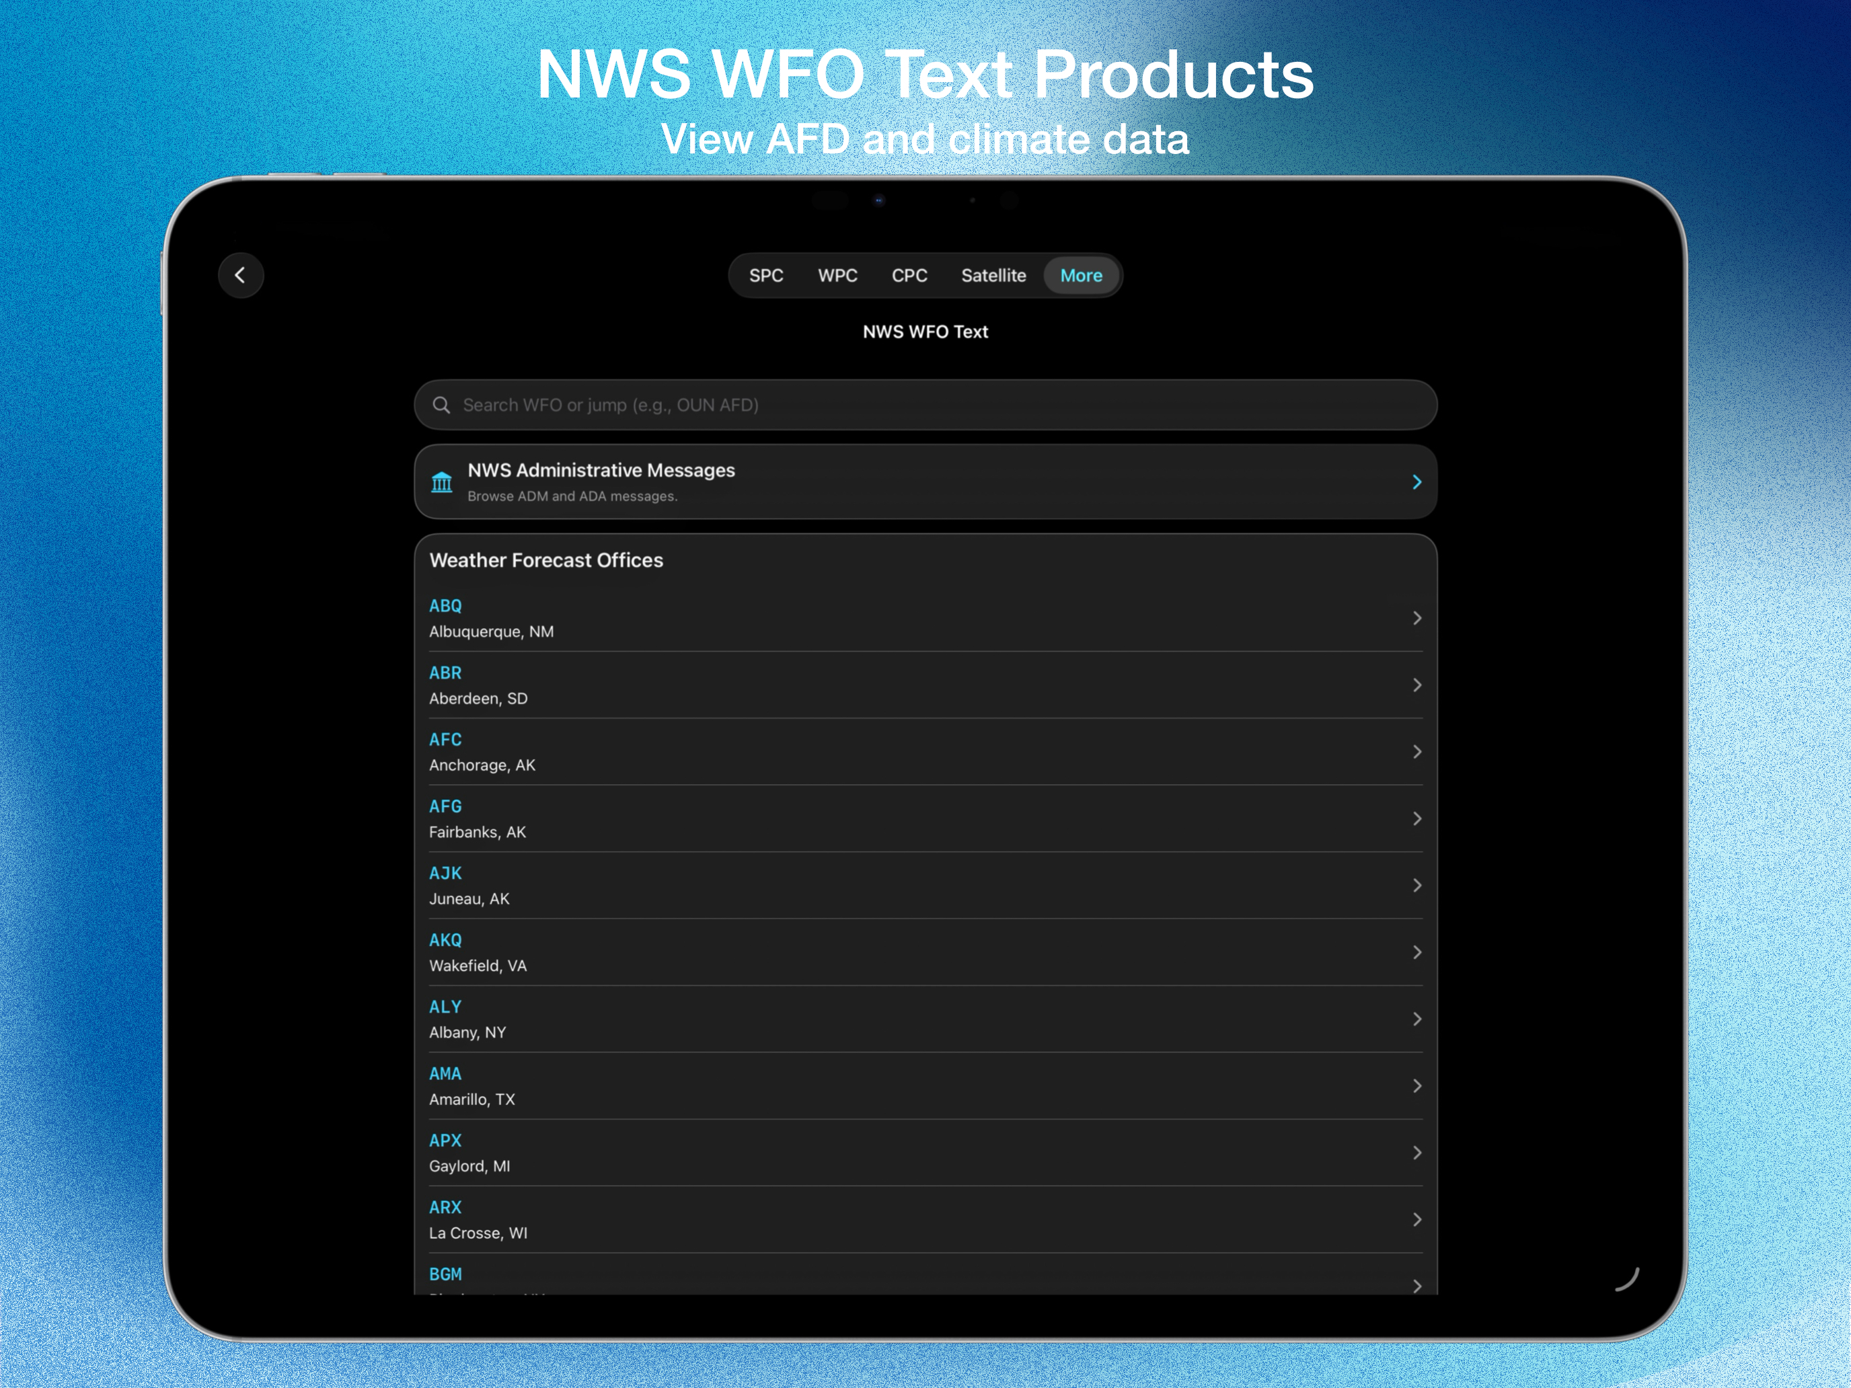Image resolution: width=1851 pixels, height=1388 pixels.
Task: Select ARX office code
Action: click(445, 1207)
